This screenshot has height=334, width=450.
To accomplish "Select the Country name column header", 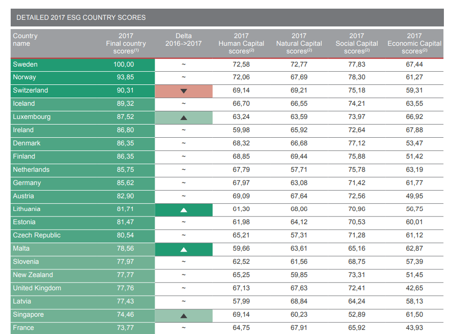I will point(25,40).
